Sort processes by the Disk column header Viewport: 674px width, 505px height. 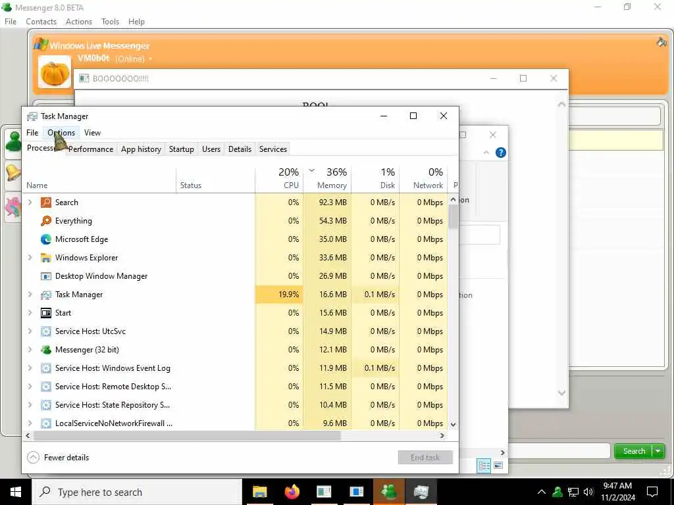(x=376, y=178)
